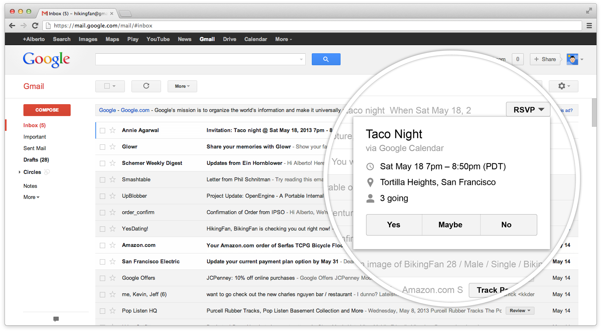The image size is (601, 331).
Task: Select the Glowr email checkbox
Action: [102, 147]
